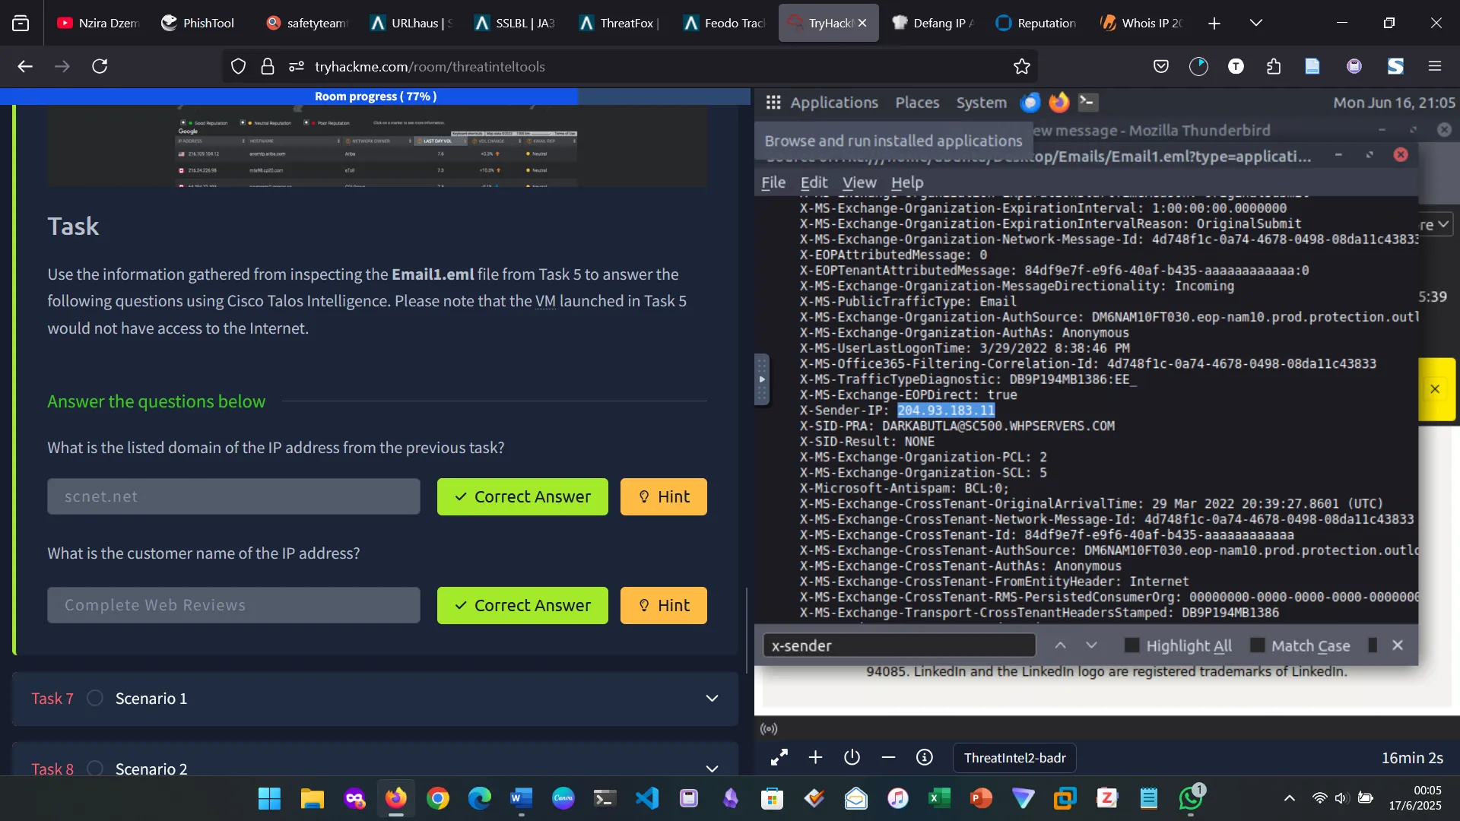Click the x-sender find input field

click(x=899, y=645)
